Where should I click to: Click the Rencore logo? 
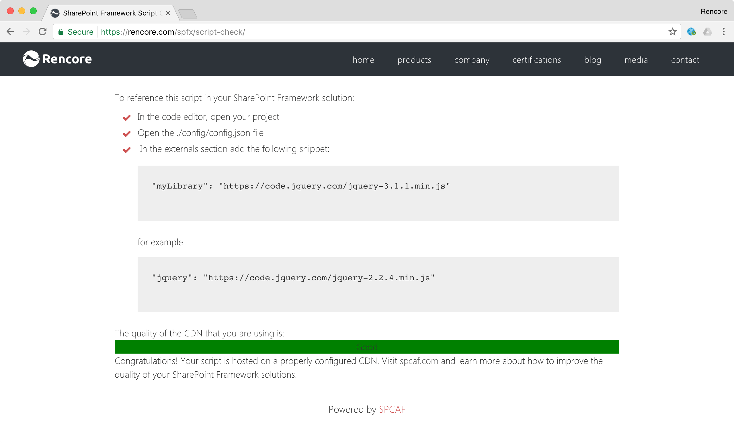point(57,59)
